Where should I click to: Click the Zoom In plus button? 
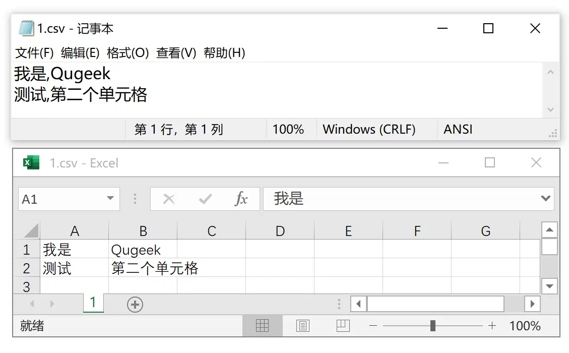(492, 325)
